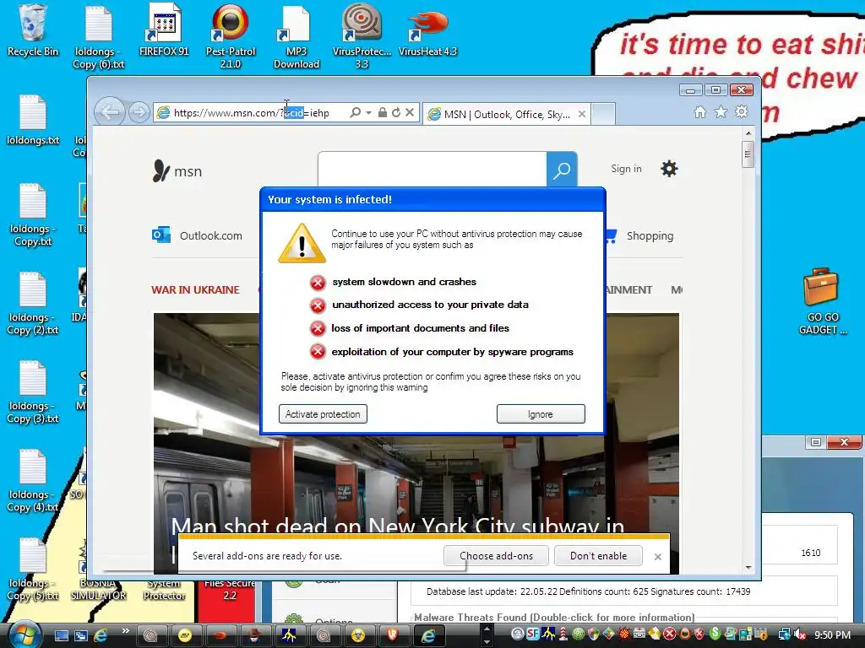Launch Pest-Patrol 2.1.0 shortcut
Screen dimensions: 865x648
(x=230, y=36)
